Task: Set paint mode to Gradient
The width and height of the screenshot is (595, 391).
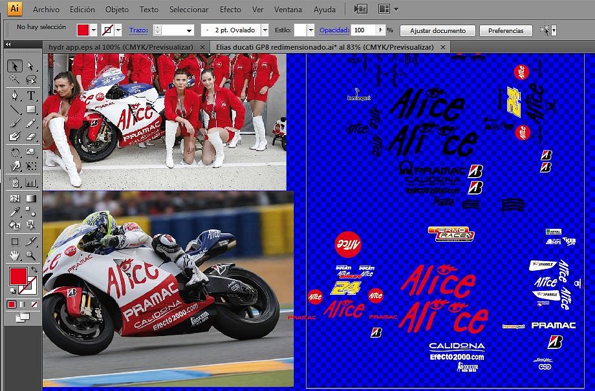Action: (23, 304)
